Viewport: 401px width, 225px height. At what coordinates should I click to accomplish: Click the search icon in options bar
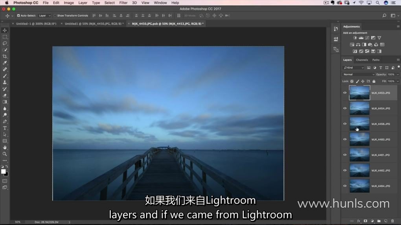coord(384,16)
